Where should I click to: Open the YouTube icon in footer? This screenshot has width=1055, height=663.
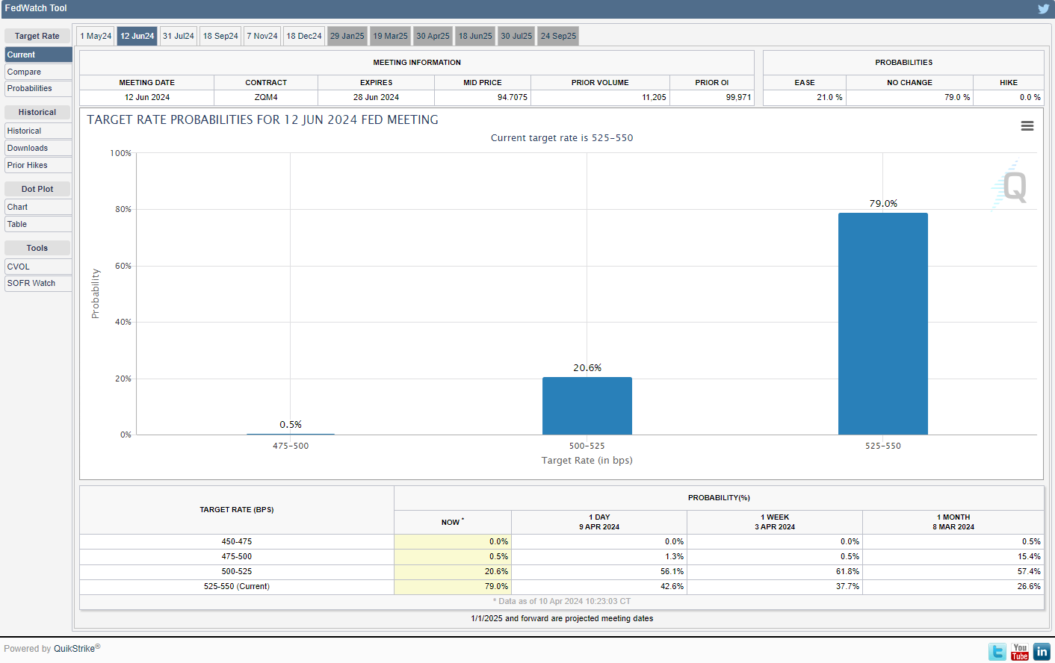tap(1020, 652)
